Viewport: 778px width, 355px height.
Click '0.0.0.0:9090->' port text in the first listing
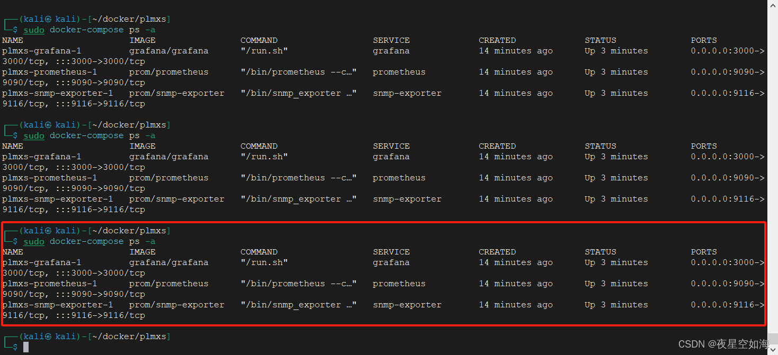click(728, 72)
